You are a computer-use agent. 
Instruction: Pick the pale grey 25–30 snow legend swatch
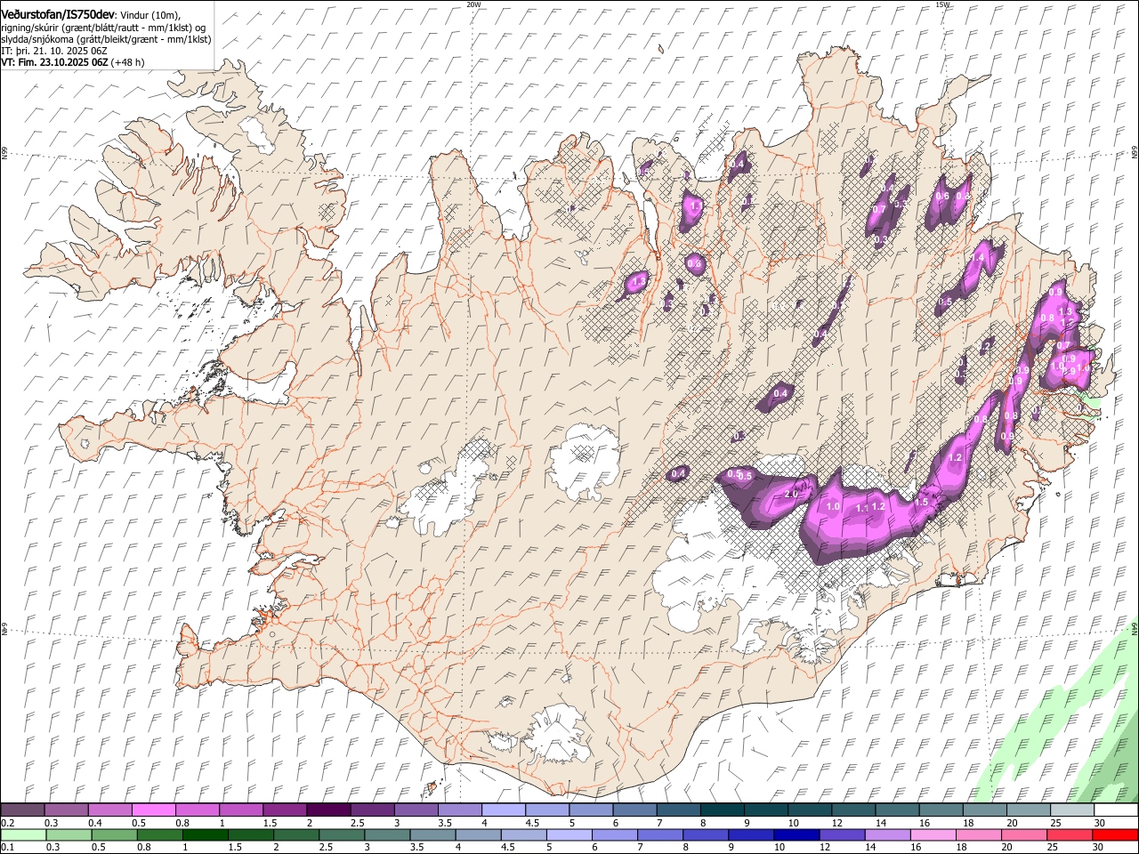[x=1070, y=810]
